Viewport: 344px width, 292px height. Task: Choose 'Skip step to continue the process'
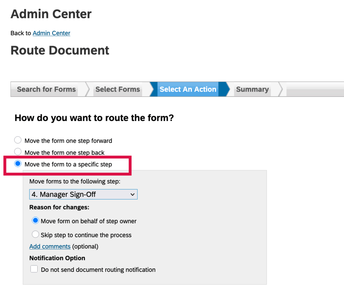(35, 234)
